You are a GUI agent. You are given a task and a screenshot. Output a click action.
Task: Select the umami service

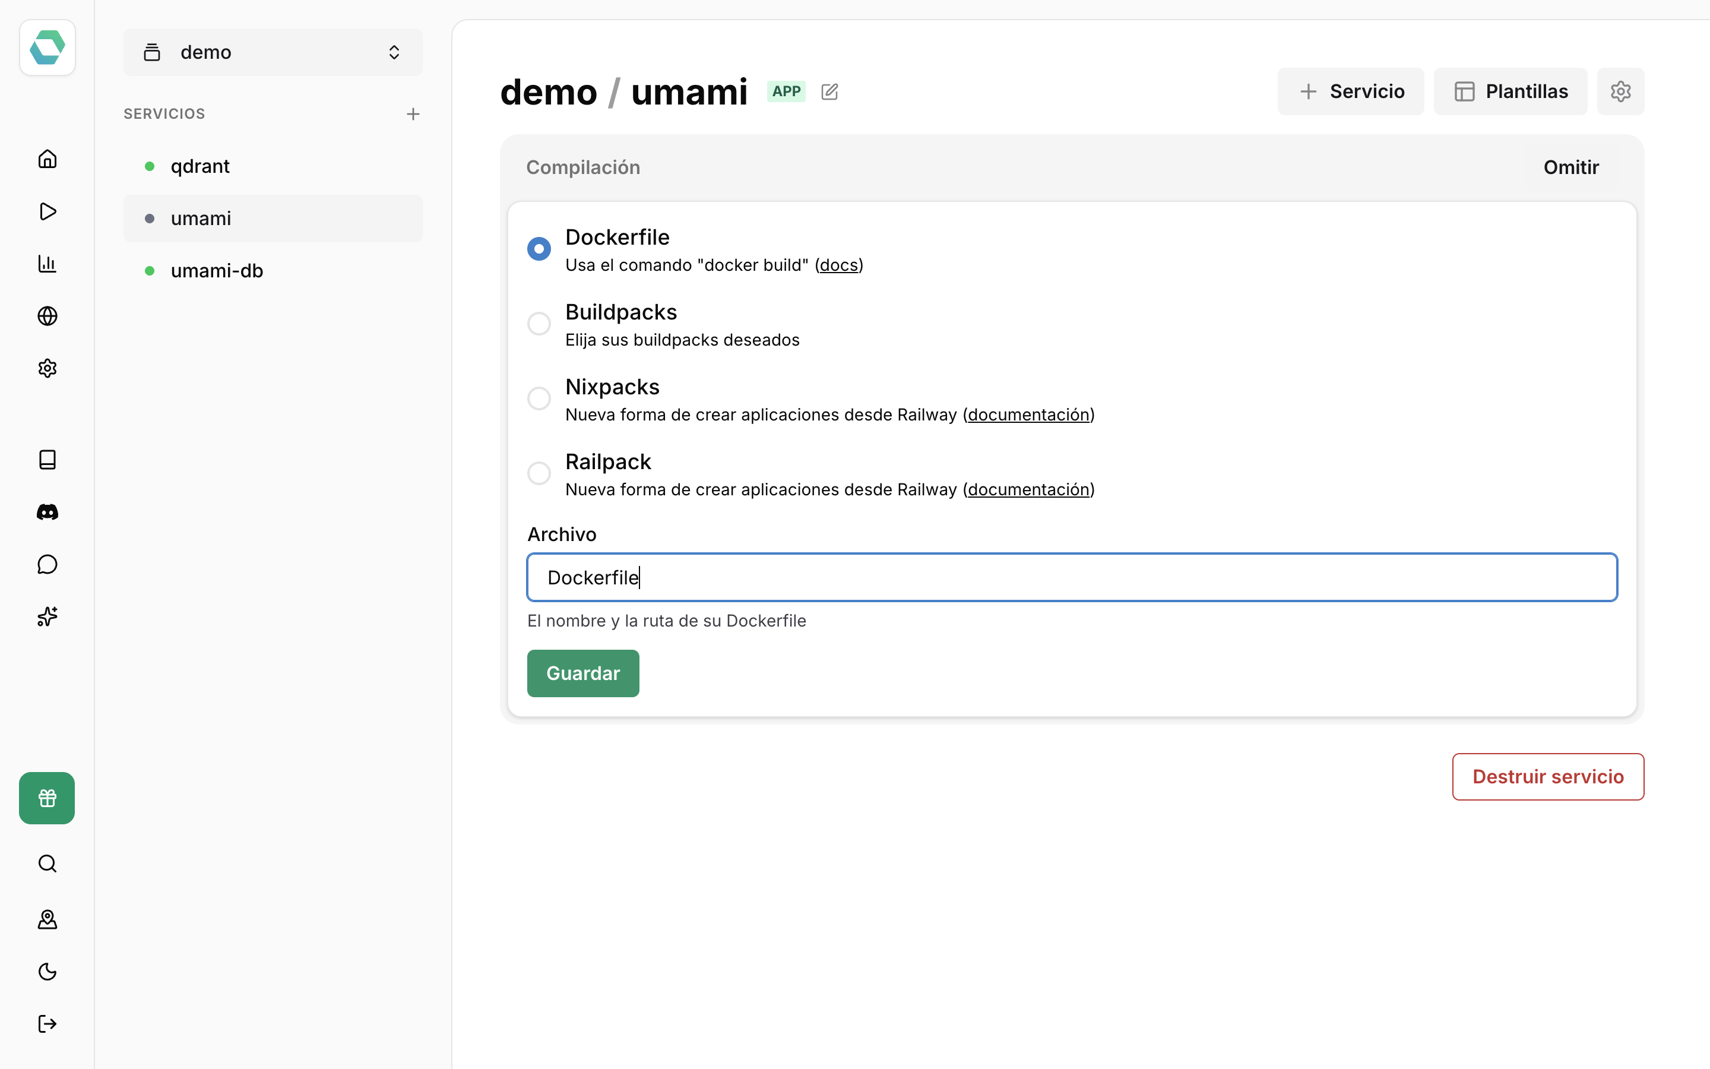click(273, 219)
